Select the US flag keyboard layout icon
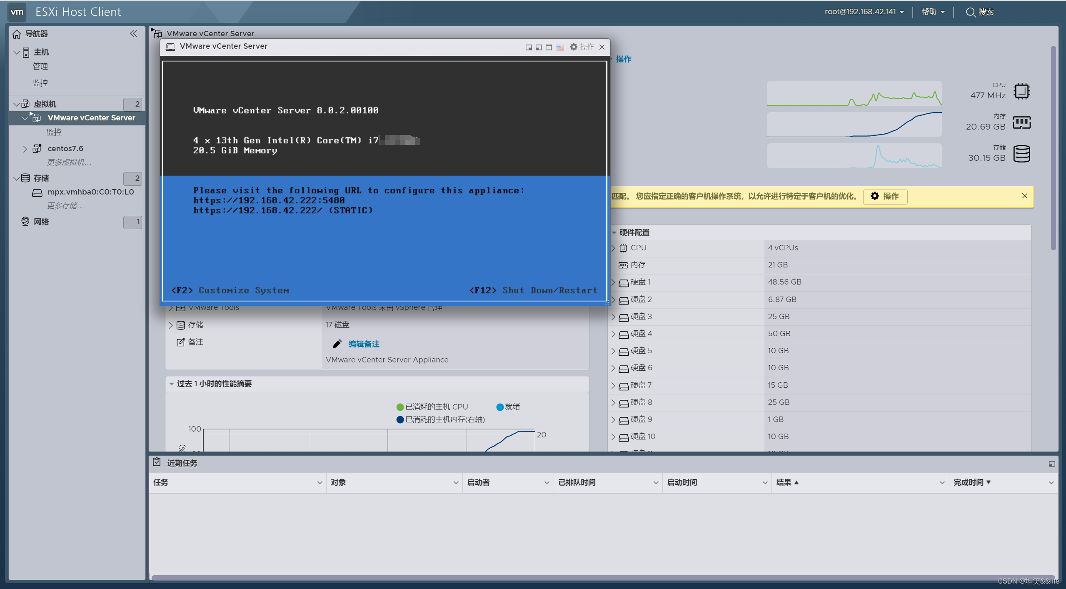This screenshot has width=1066, height=589. point(560,47)
